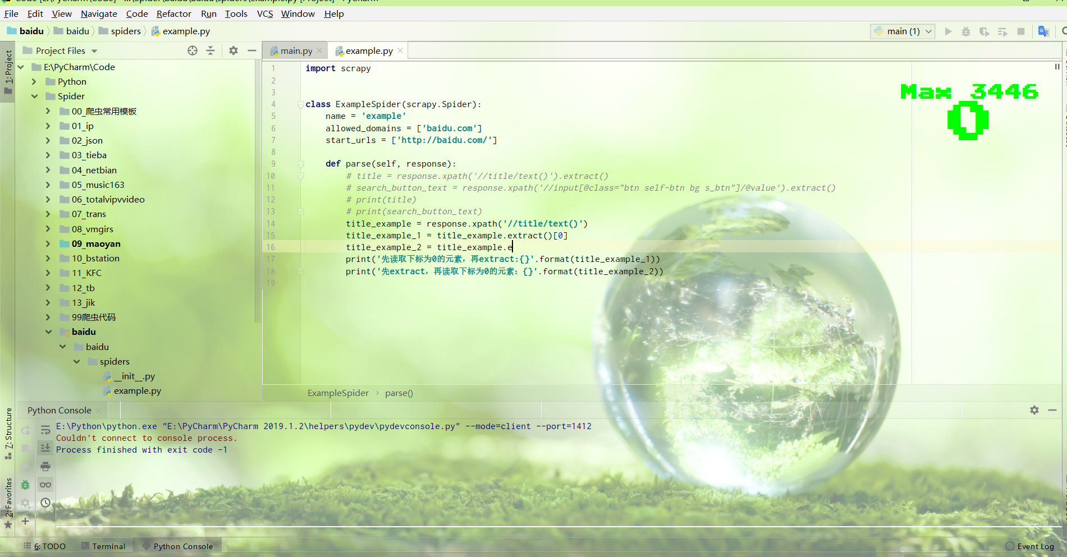
Task: Open the Navigate menu
Action: [99, 13]
